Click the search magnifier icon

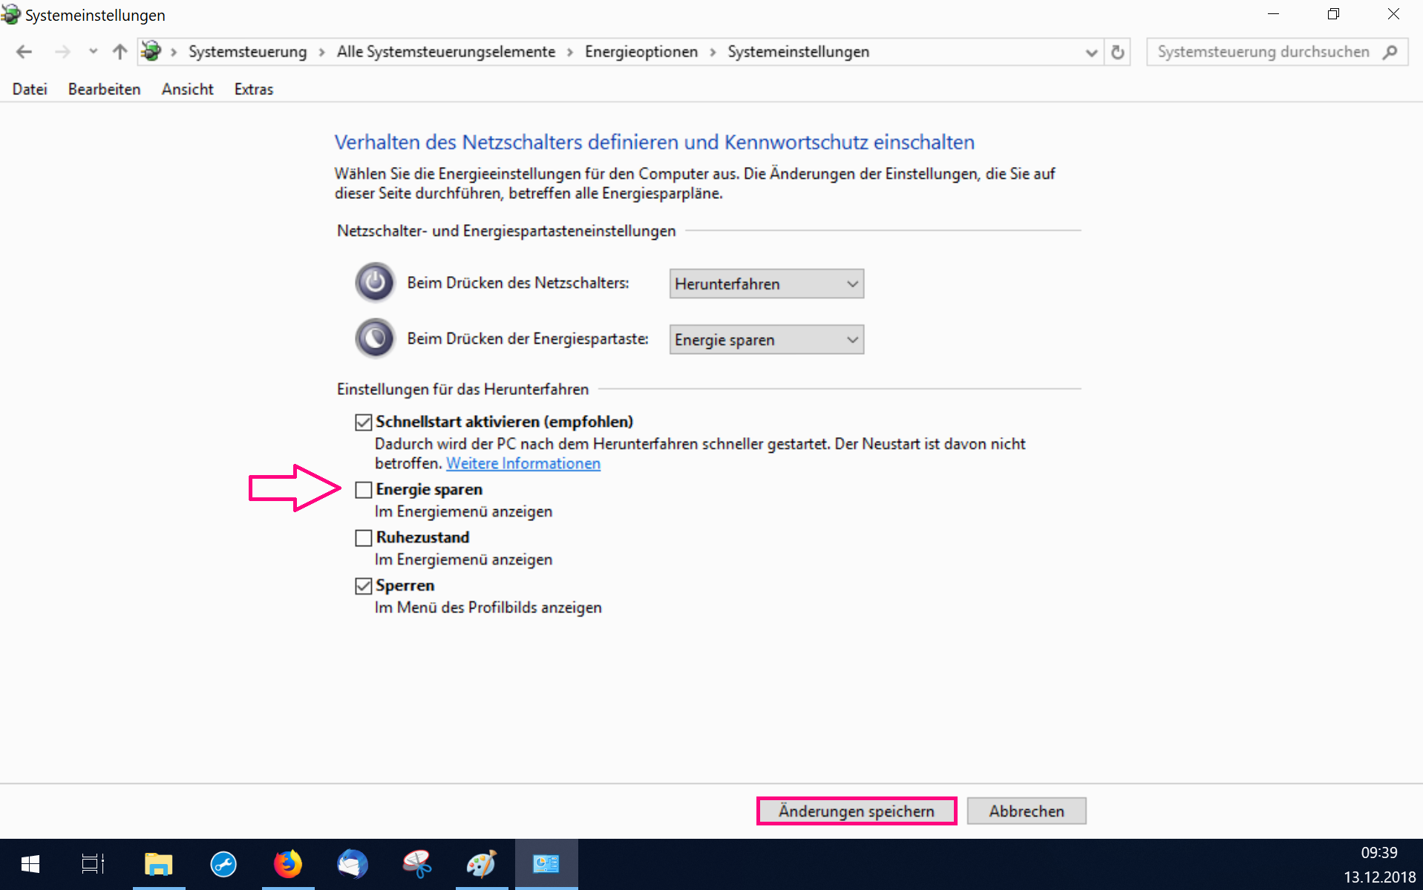[1390, 52]
